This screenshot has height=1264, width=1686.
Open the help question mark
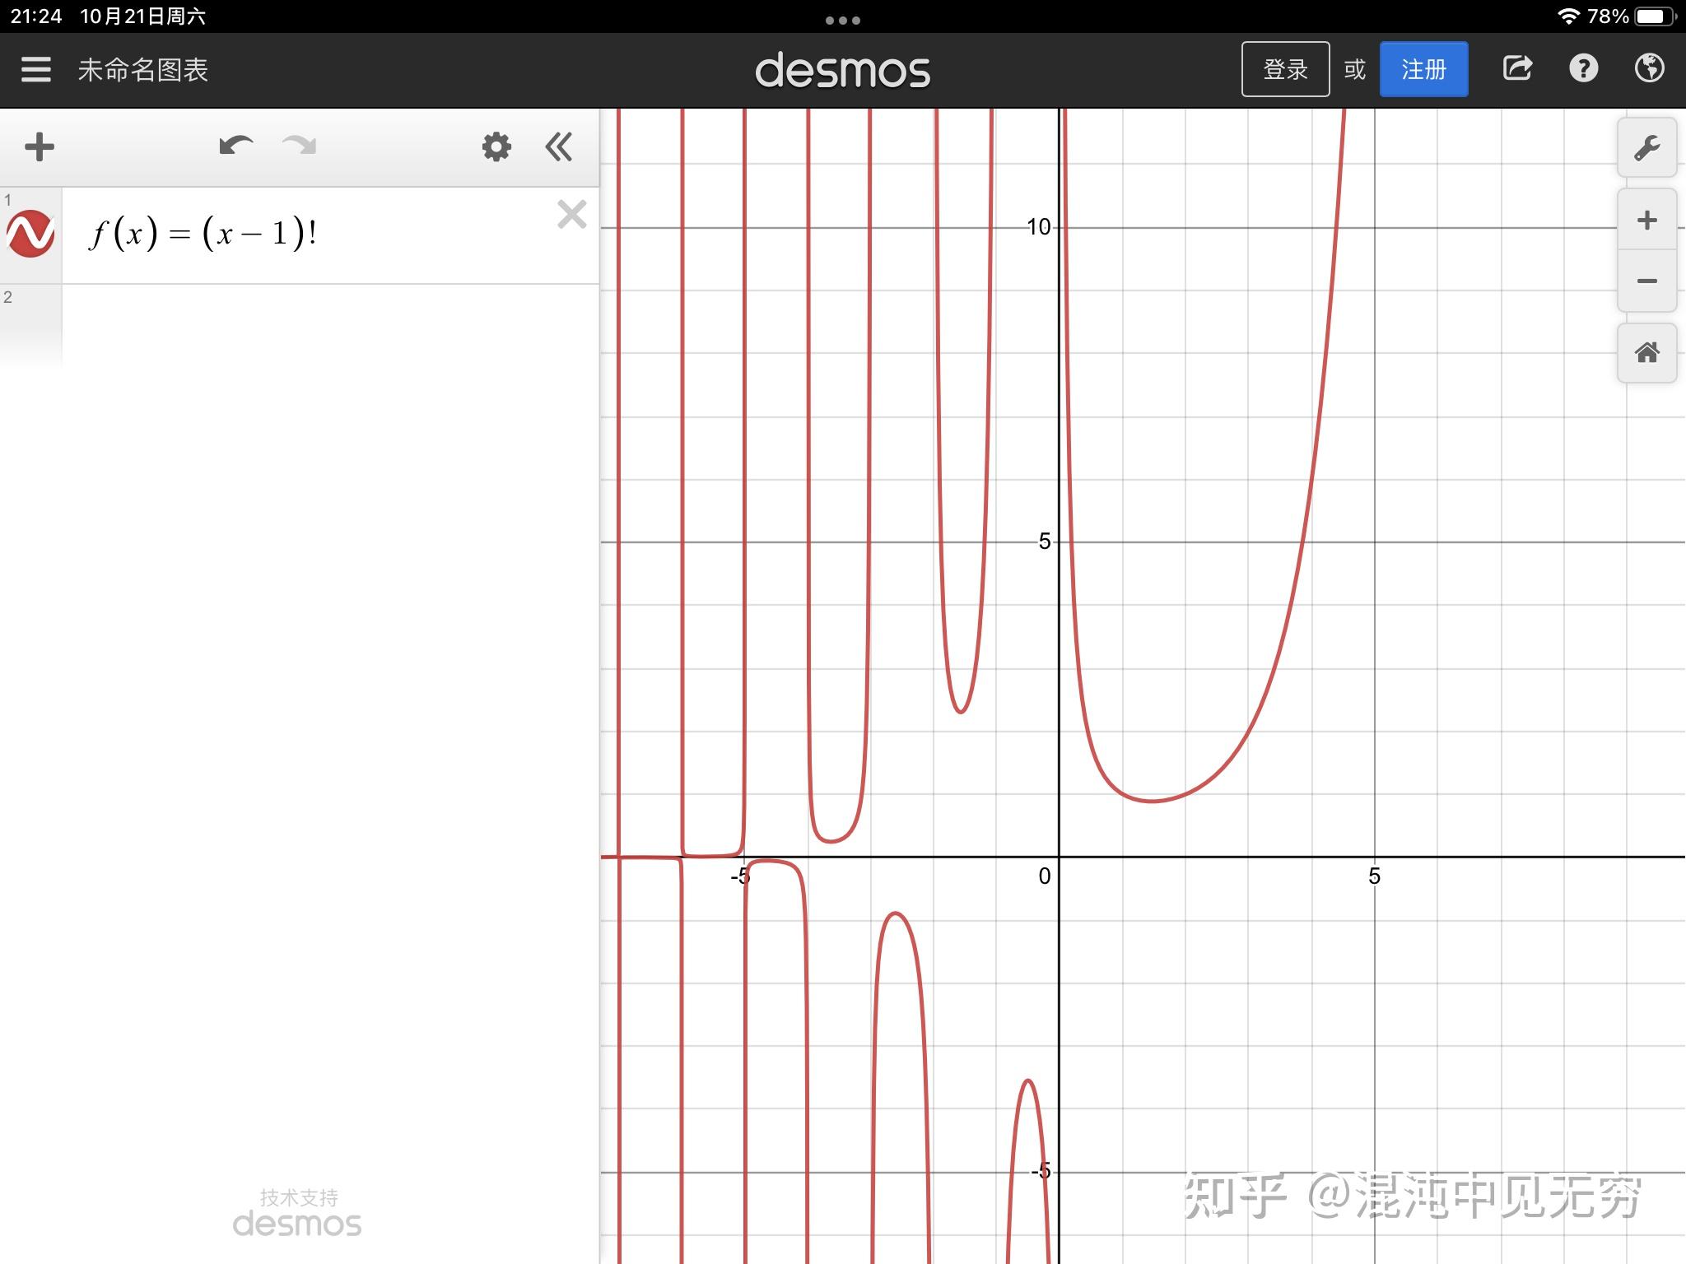(1583, 69)
